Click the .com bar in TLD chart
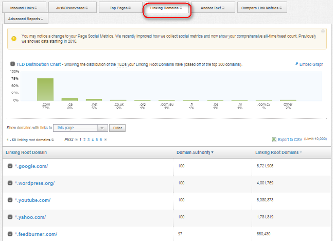This screenshot has width=333, height=241. tap(45, 89)
